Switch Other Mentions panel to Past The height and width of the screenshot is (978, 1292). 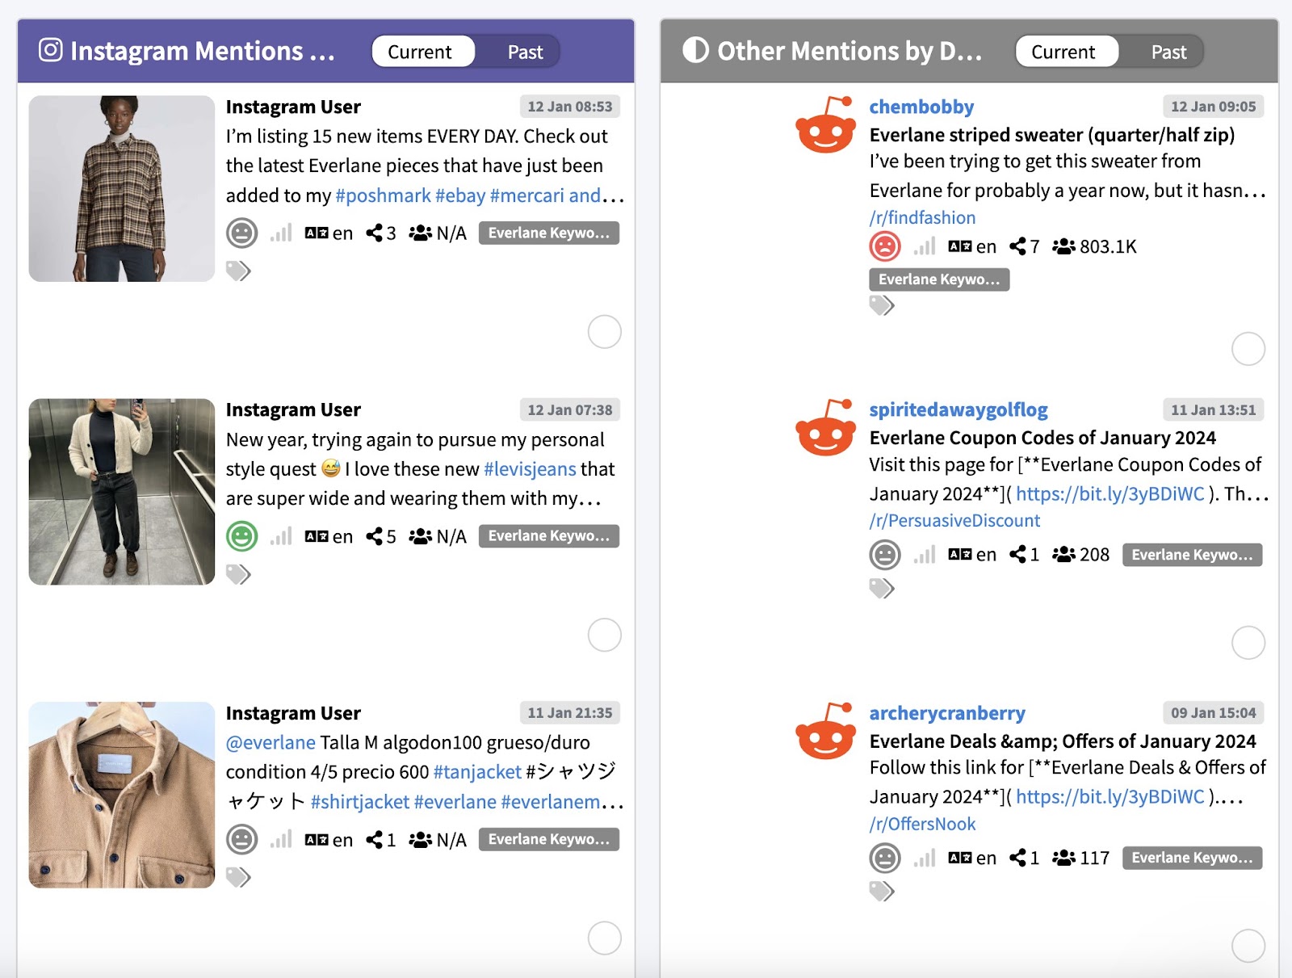pyautogui.click(x=1168, y=51)
